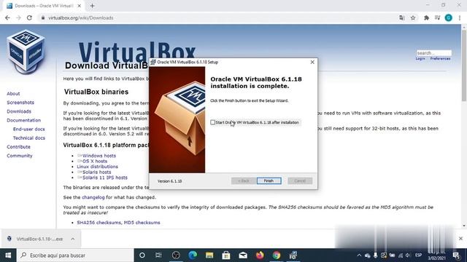The height and width of the screenshot is (262, 467).
Task: Reload the VirtualBox downloads page
Action: [x=29, y=17]
